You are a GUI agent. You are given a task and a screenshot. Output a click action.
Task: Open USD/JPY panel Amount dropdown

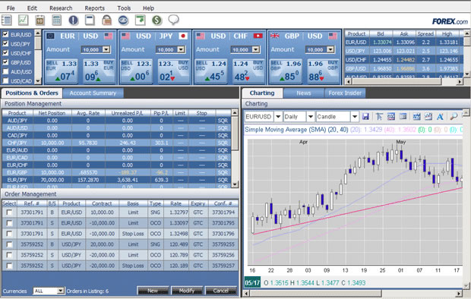[181, 49]
